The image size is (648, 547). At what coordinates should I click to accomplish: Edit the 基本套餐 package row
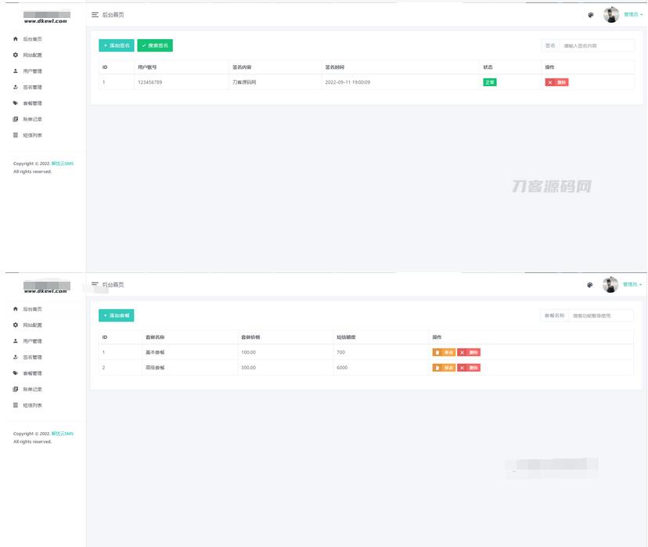point(444,352)
